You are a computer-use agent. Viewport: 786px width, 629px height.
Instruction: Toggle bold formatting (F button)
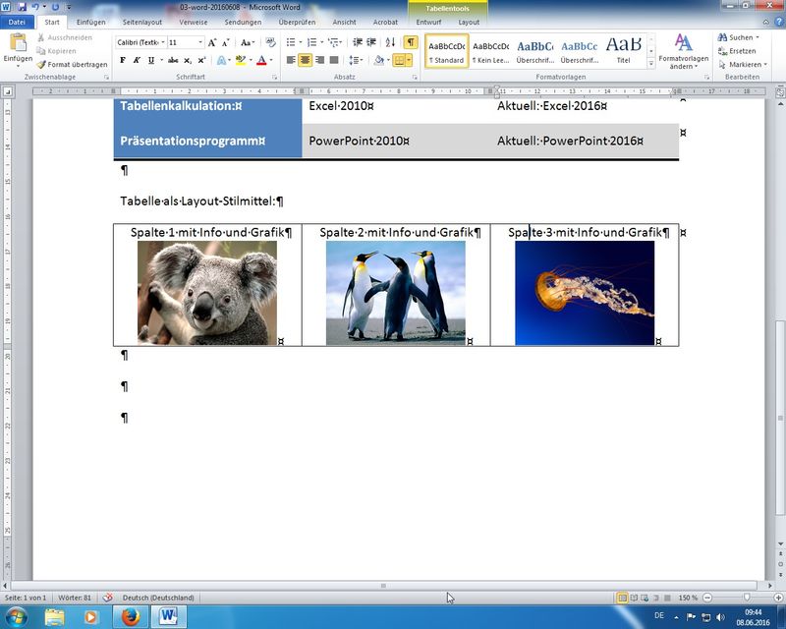pyautogui.click(x=123, y=60)
